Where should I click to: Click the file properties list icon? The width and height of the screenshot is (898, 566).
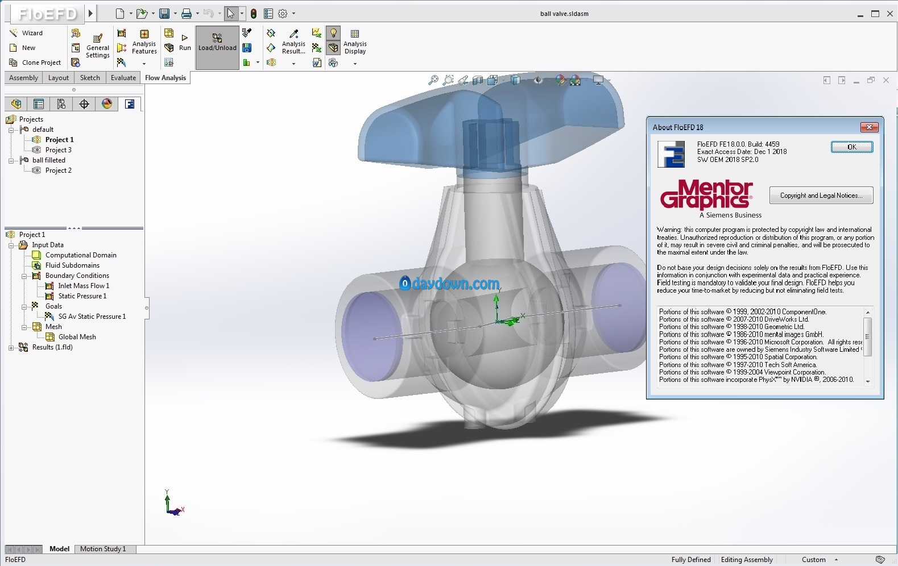268,14
